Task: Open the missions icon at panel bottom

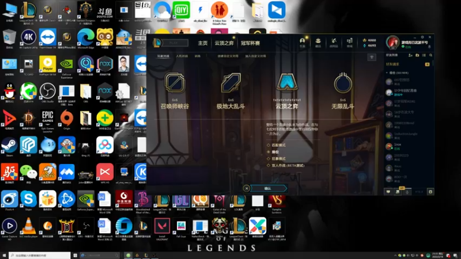Action: pos(398,192)
